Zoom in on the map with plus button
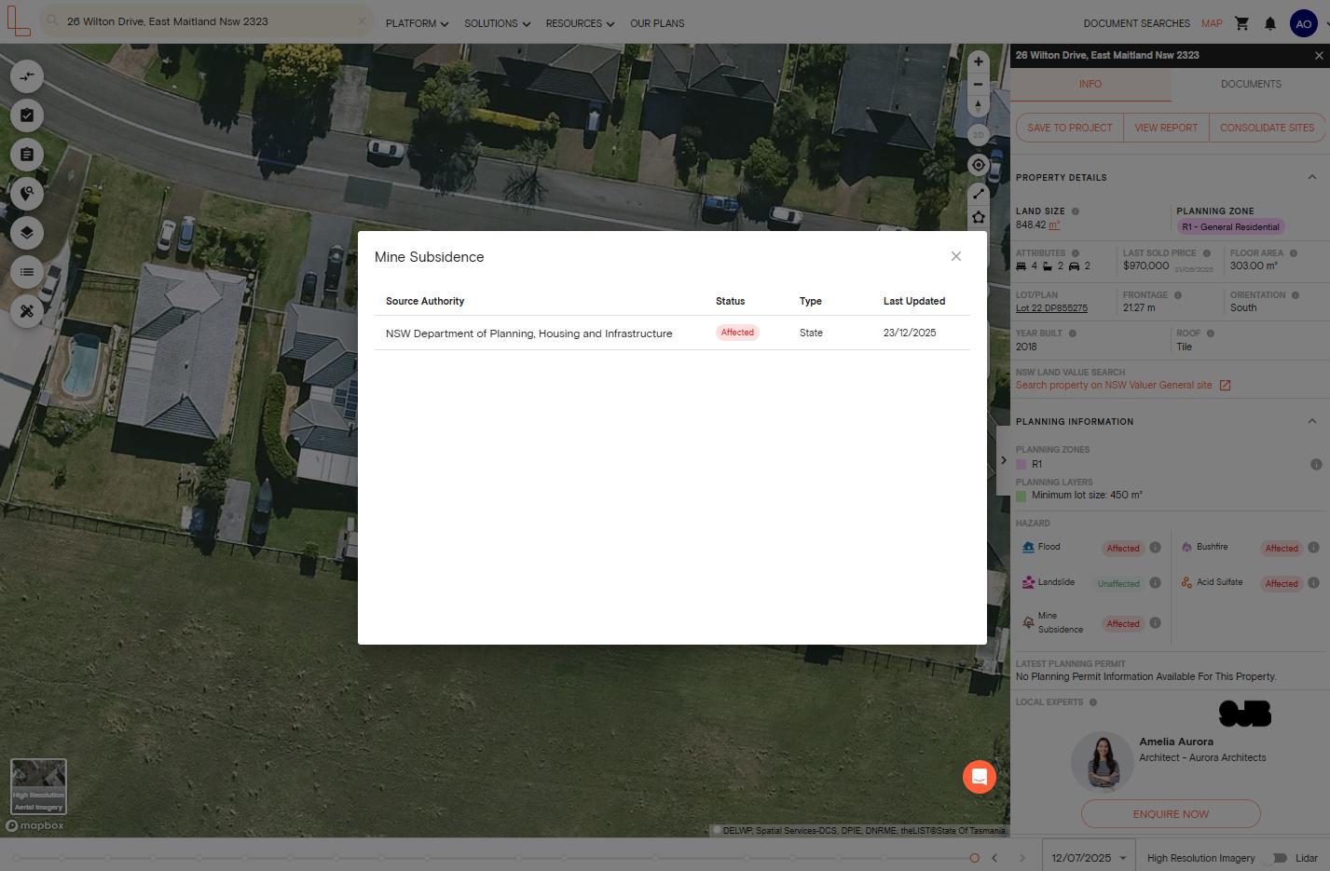 coord(978,61)
